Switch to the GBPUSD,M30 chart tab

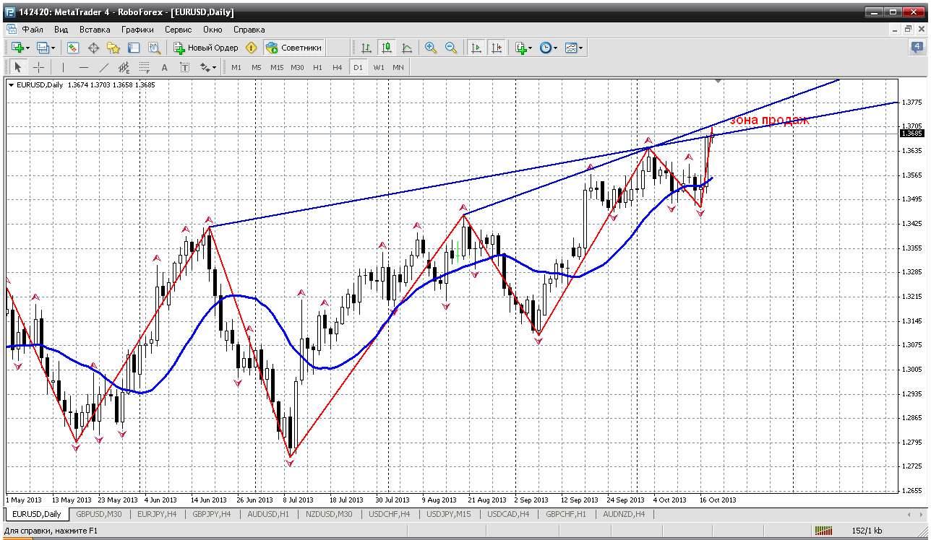[99, 514]
